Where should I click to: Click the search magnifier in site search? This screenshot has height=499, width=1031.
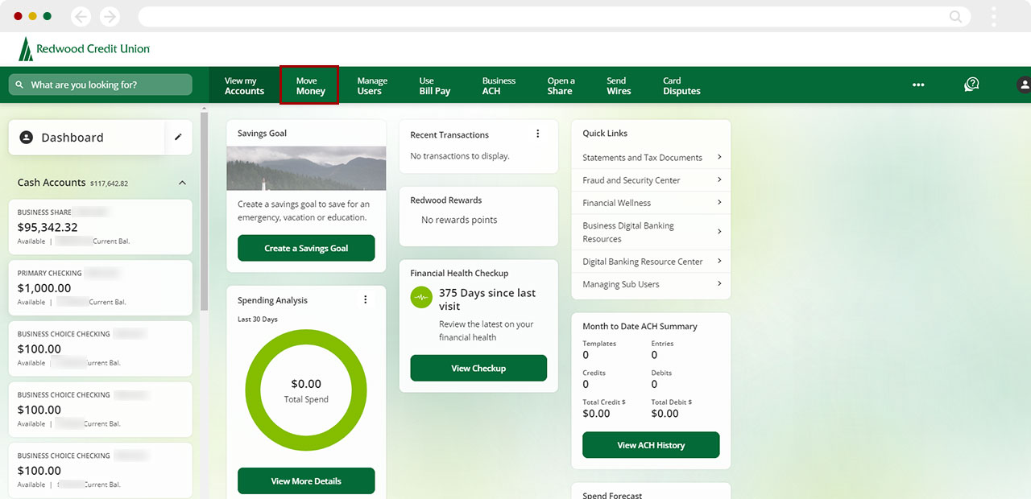point(20,85)
